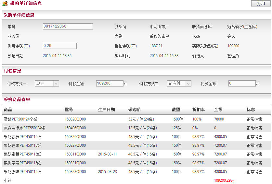Click batch number 150328QD00

(75, 119)
